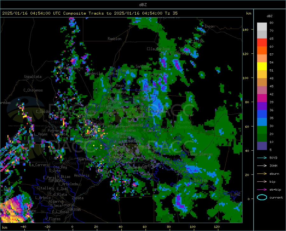Viewport: 286px width, 231px height.
Task: Click the '-40' tick label on horizontal axis
Action: click(23, 227)
